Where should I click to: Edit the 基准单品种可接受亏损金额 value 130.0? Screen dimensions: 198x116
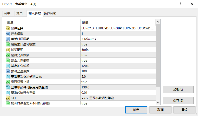click(118, 87)
